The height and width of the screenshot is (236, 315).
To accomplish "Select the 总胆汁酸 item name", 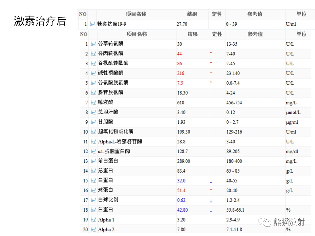I will tap(108, 112).
